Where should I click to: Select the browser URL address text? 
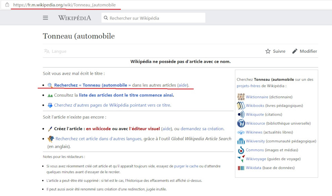64,5
